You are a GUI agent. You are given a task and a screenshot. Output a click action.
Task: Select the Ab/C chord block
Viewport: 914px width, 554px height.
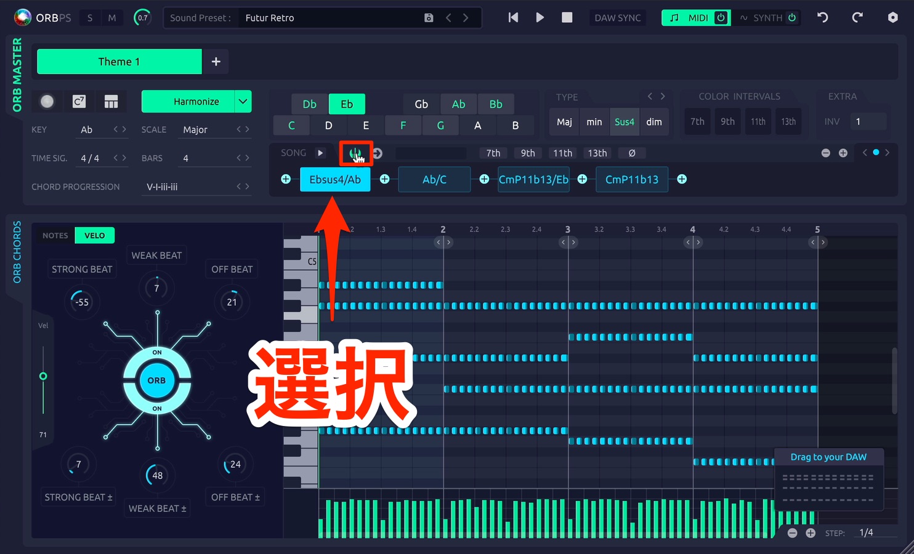click(x=434, y=179)
